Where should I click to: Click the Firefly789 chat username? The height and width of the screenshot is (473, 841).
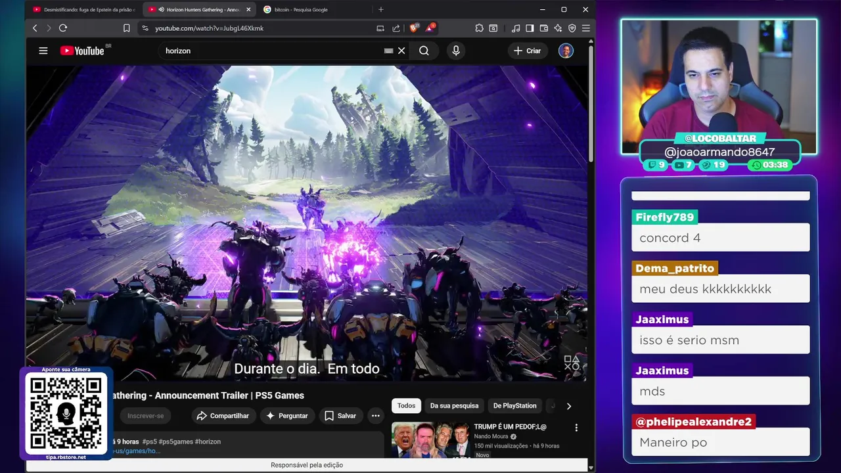coord(664,217)
